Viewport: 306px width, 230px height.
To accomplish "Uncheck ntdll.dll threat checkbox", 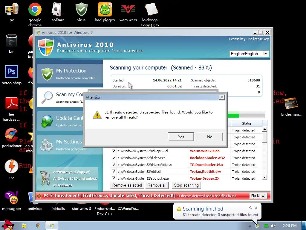I will coord(113,171).
